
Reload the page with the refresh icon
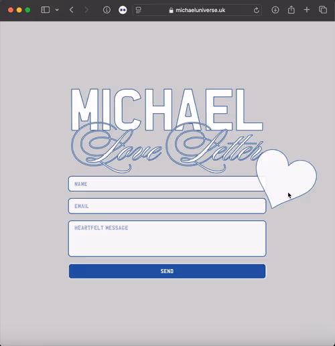[x=257, y=10]
